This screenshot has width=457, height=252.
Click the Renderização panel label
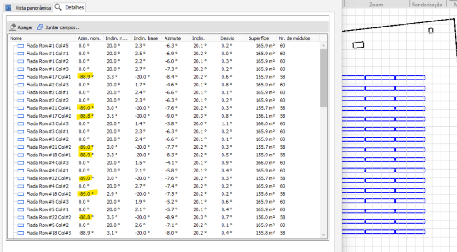pyautogui.click(x=427, y=4)
